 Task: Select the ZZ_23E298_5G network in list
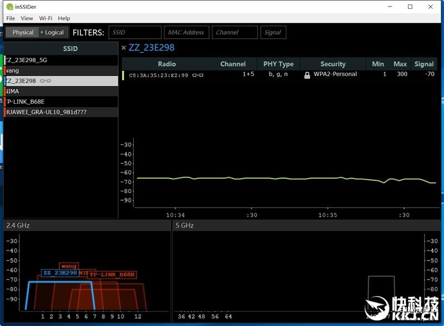(61, 60)
